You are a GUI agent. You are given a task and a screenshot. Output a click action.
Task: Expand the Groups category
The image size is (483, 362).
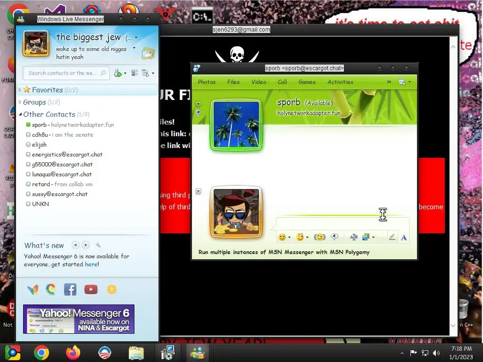click(20, 102)
